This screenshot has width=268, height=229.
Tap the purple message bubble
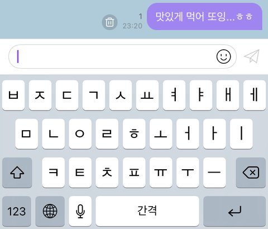[x=204, y=16]
